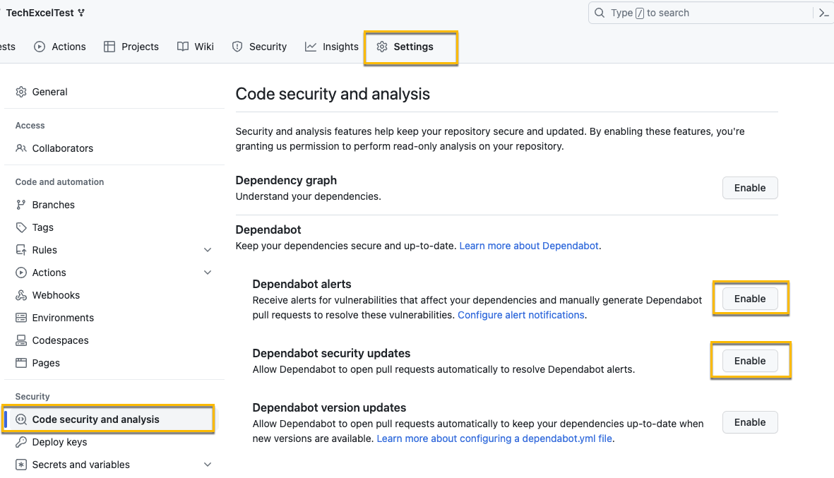Viewport: 834px width, 478px height.
Task: Open Tags settings in sidebar
Action: (42, 227)
